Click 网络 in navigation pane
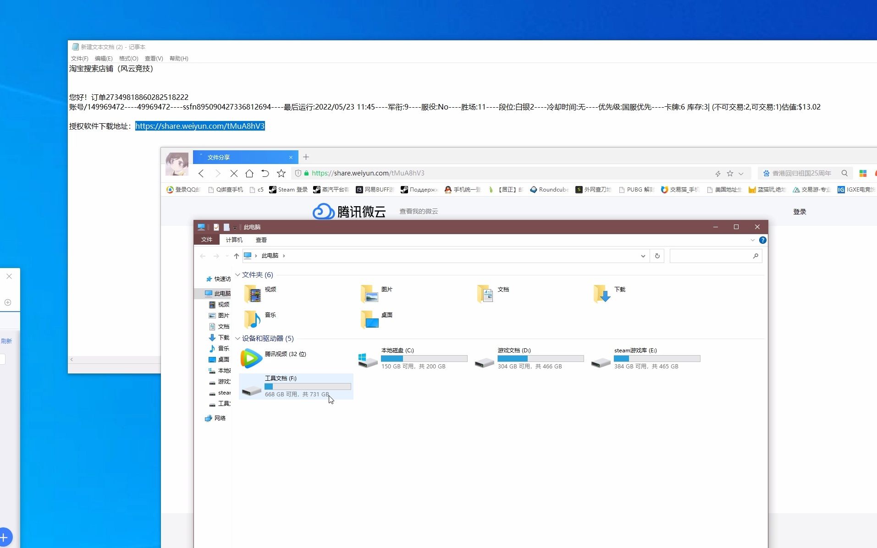The width and height of the screenshot is (877, 548). click(x=215, y=418)
